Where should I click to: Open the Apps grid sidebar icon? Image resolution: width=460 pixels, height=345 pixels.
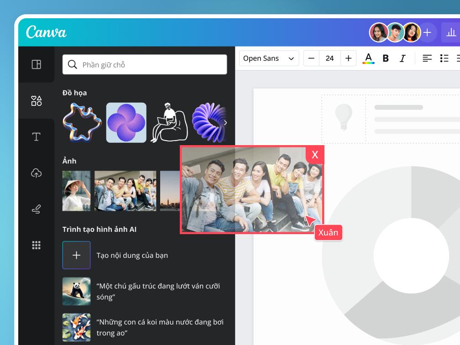[37, 245]
